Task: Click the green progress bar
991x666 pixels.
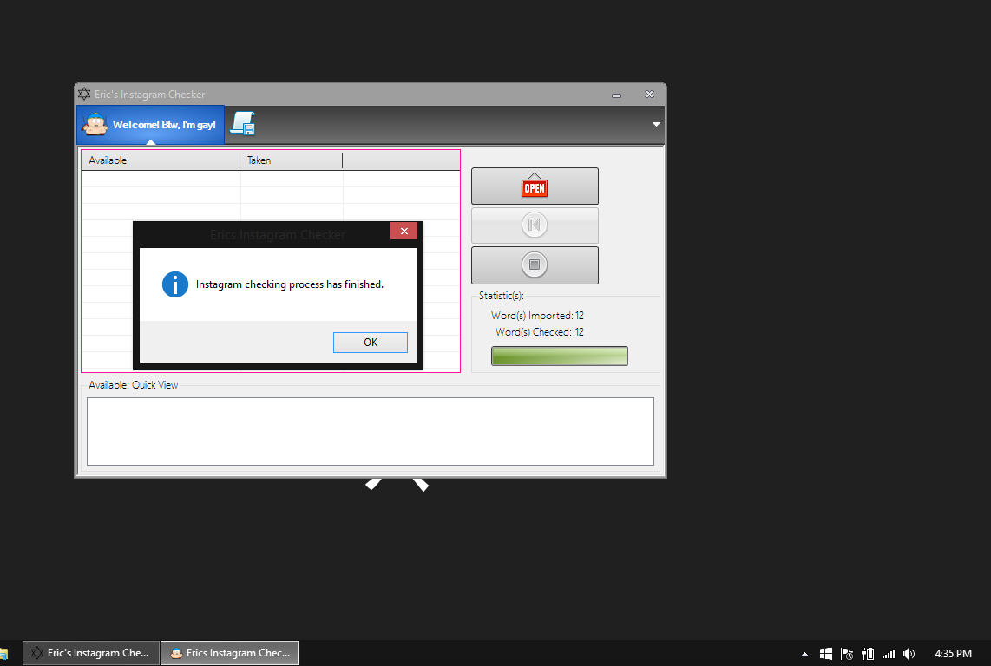Action: 560,356
